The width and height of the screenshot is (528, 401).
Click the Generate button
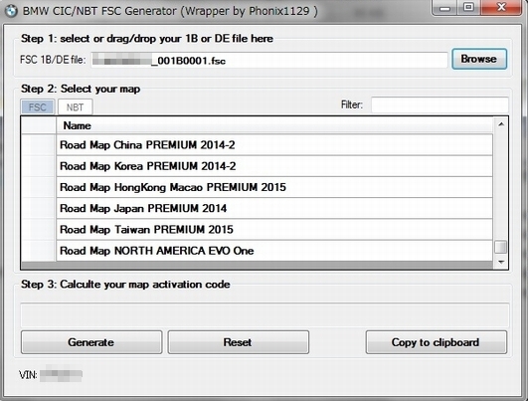91,342
